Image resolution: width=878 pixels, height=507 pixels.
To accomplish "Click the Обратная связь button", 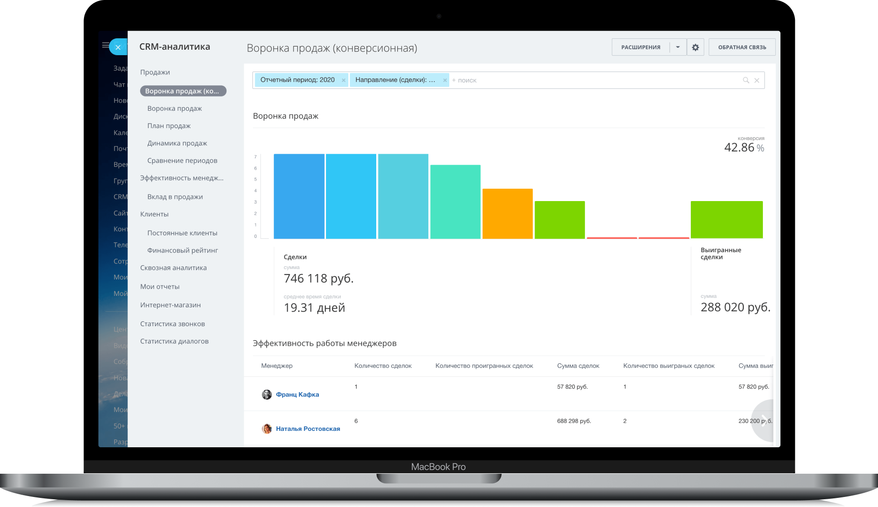I will pyautogui.click(x=742, y=47).
